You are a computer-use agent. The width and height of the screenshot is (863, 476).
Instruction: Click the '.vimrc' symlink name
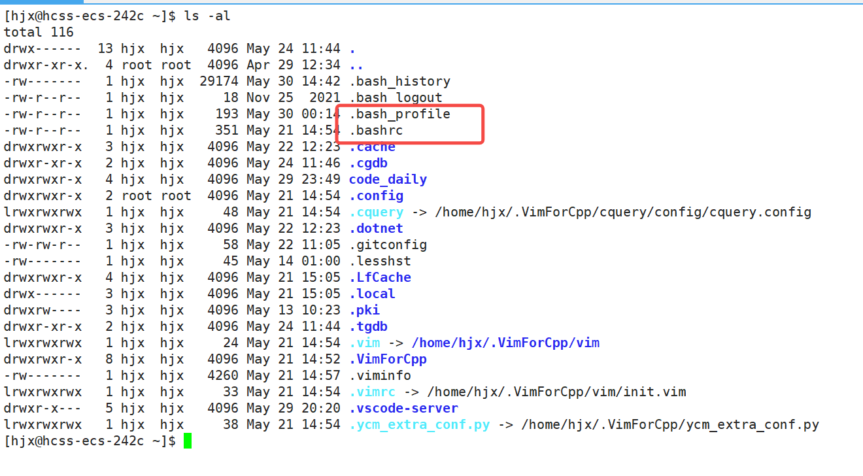click(372, 392)
